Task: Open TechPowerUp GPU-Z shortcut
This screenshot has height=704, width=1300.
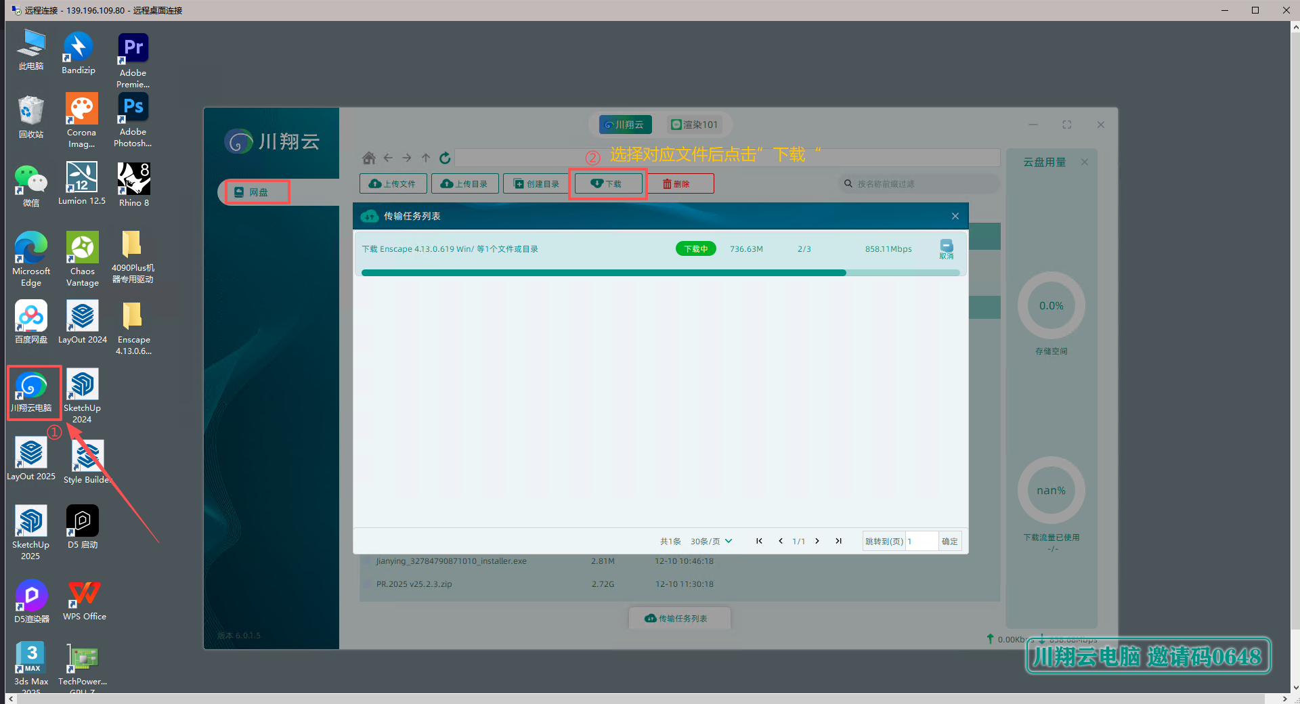Action: coord(83,665)
